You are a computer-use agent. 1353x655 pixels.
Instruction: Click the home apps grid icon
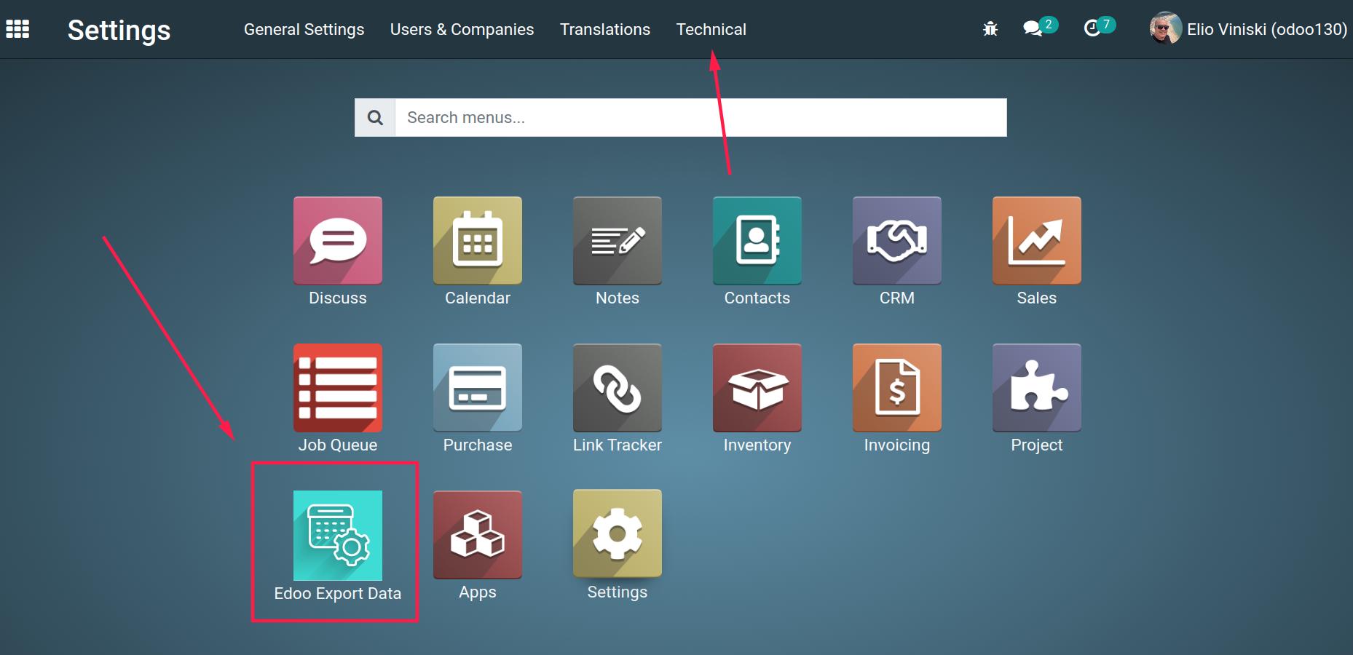coord(17,29)
